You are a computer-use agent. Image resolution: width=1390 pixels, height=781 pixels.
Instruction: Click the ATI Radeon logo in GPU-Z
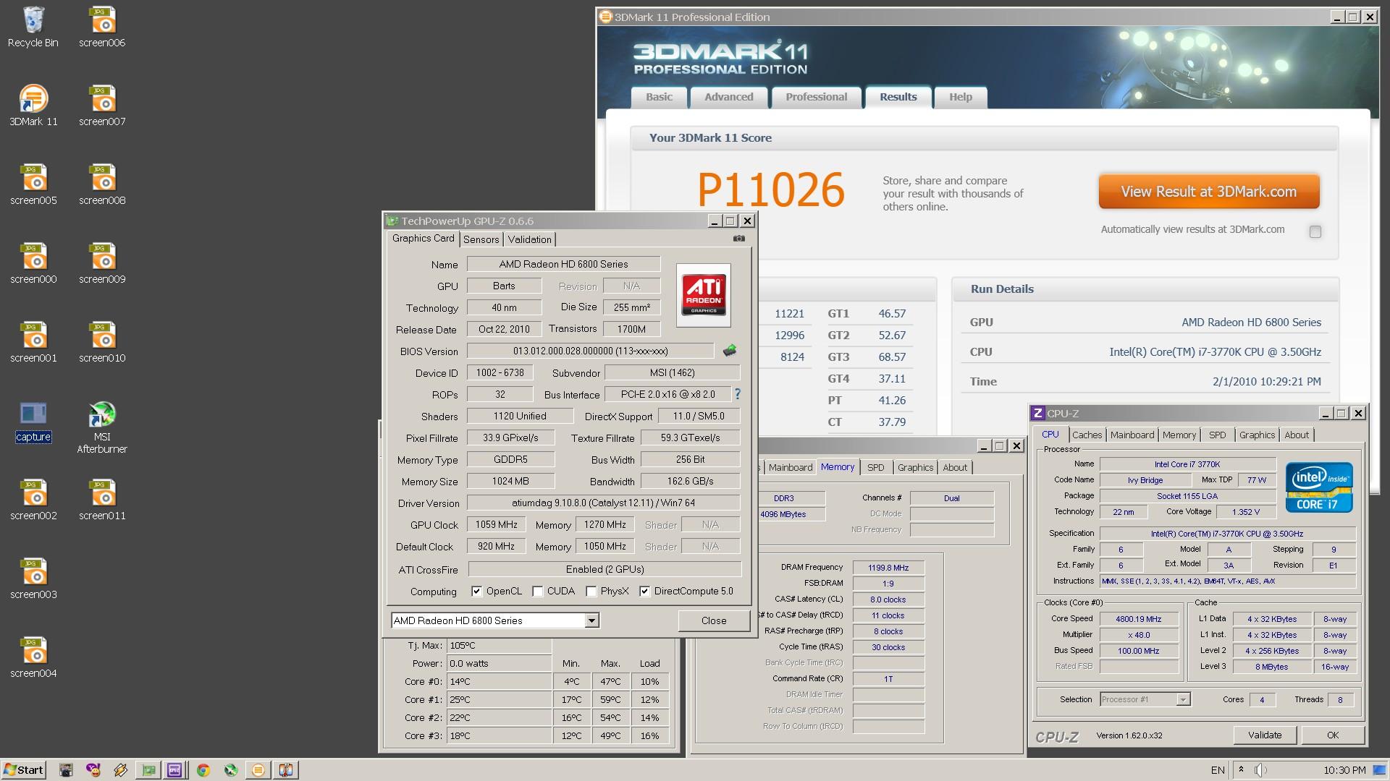[x=704, y=295]
